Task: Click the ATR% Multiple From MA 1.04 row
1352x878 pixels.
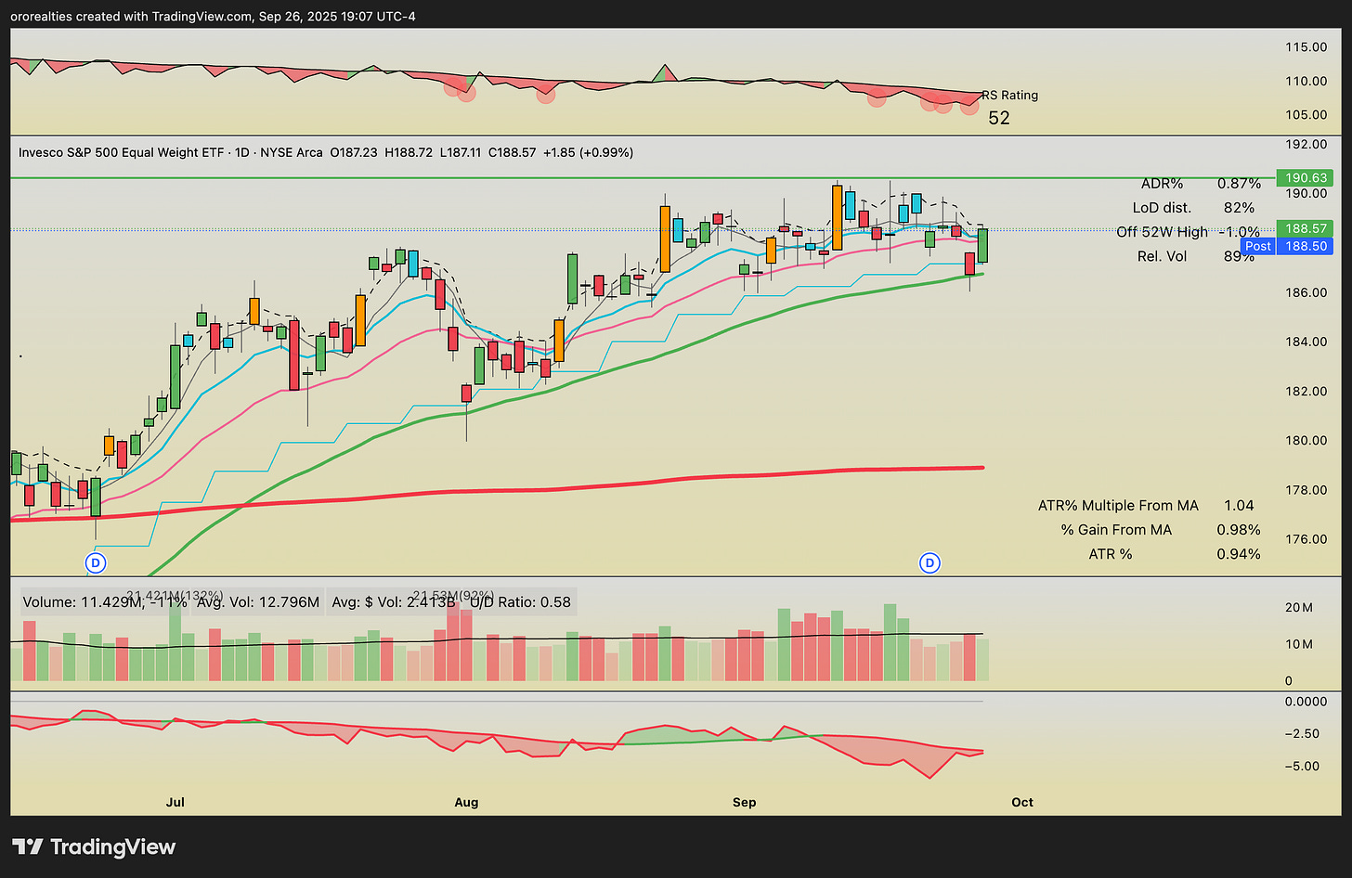Action: 1146,506
